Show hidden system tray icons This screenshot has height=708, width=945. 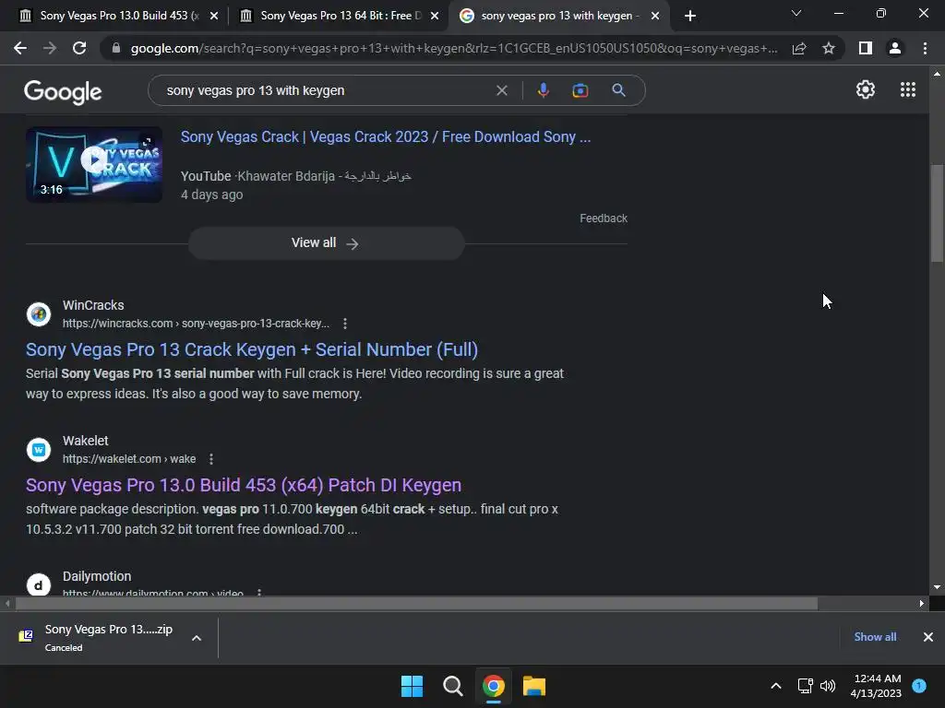coord(776,686)
